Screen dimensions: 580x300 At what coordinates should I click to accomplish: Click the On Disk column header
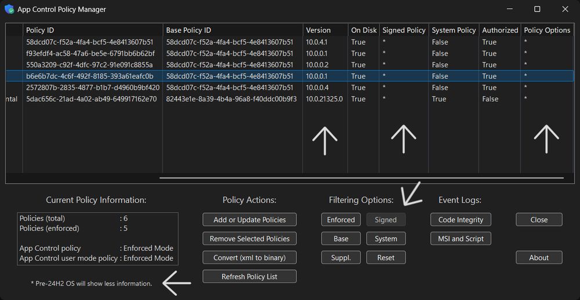(363, 30)
